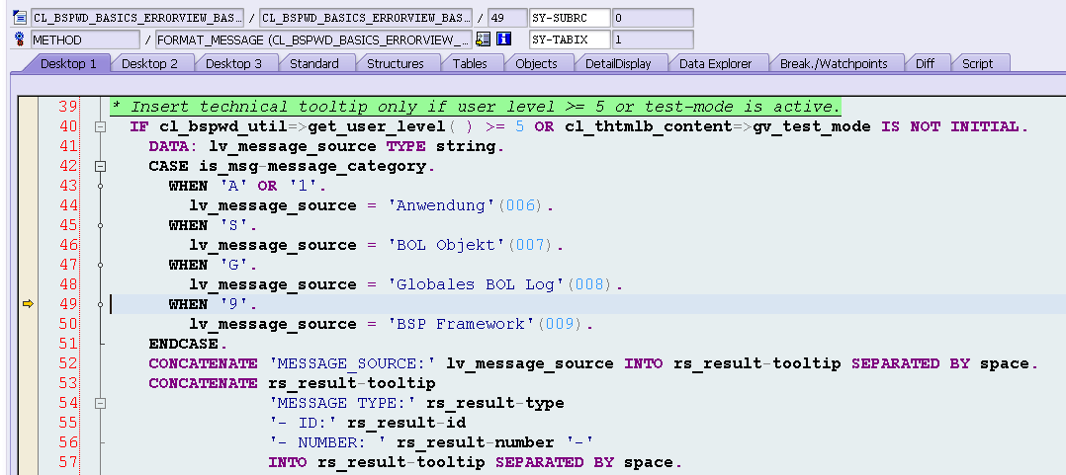The image size is (1066, 475).
Task: Click the SY-SUBRC value field showing 0
Action: coord(653,18)
